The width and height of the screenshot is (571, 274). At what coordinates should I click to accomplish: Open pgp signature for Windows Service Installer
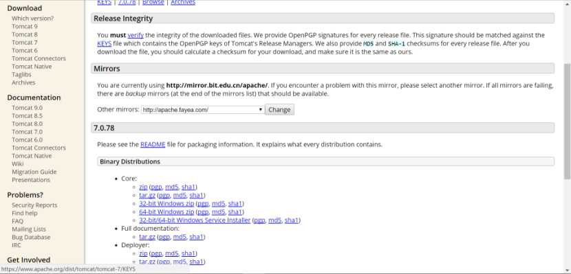click(x=259, y=220)
